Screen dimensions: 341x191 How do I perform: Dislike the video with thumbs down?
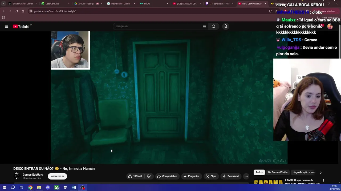coord(149,176)
